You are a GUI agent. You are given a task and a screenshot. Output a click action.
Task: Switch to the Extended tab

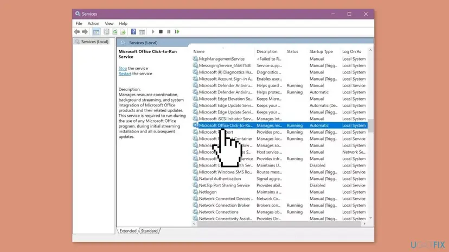[x=128, y=231]
